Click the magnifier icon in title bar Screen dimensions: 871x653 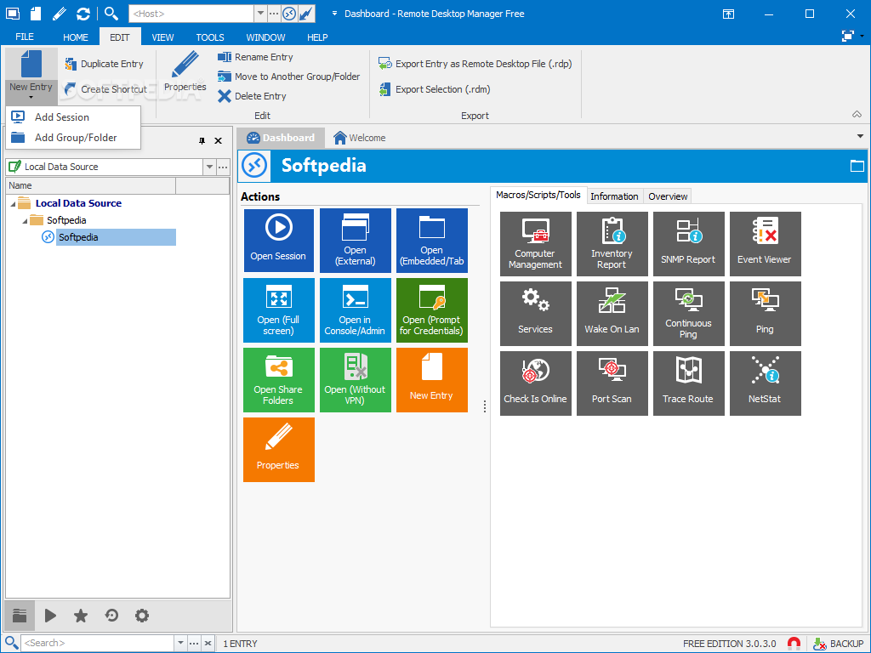pos(111,14)
